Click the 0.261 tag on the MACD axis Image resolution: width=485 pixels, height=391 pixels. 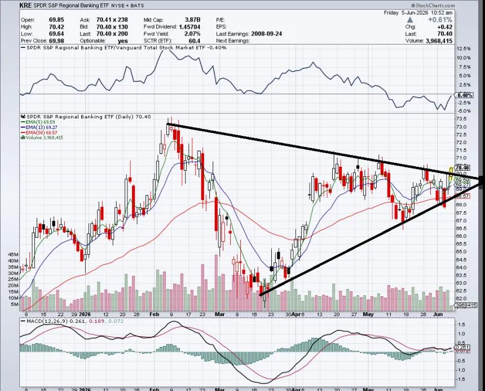tap(463, 348)
